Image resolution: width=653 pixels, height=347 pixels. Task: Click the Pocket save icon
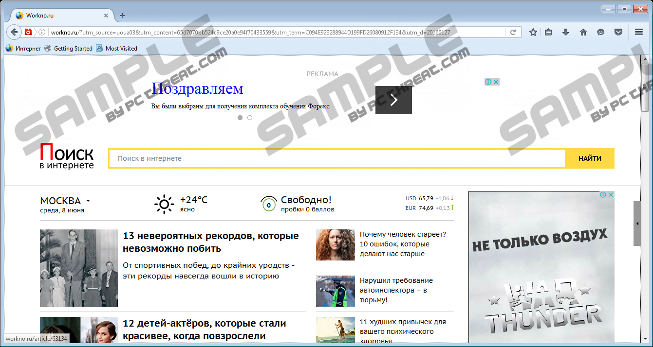pyautogui.click(x=618, y=32)
